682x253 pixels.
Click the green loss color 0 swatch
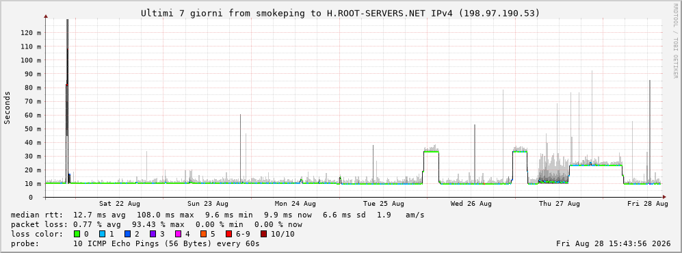click(x=77, y=234)
